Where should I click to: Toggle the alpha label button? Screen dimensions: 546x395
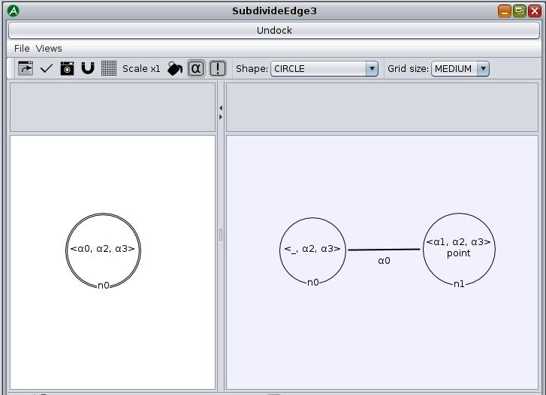pos(196,68)
